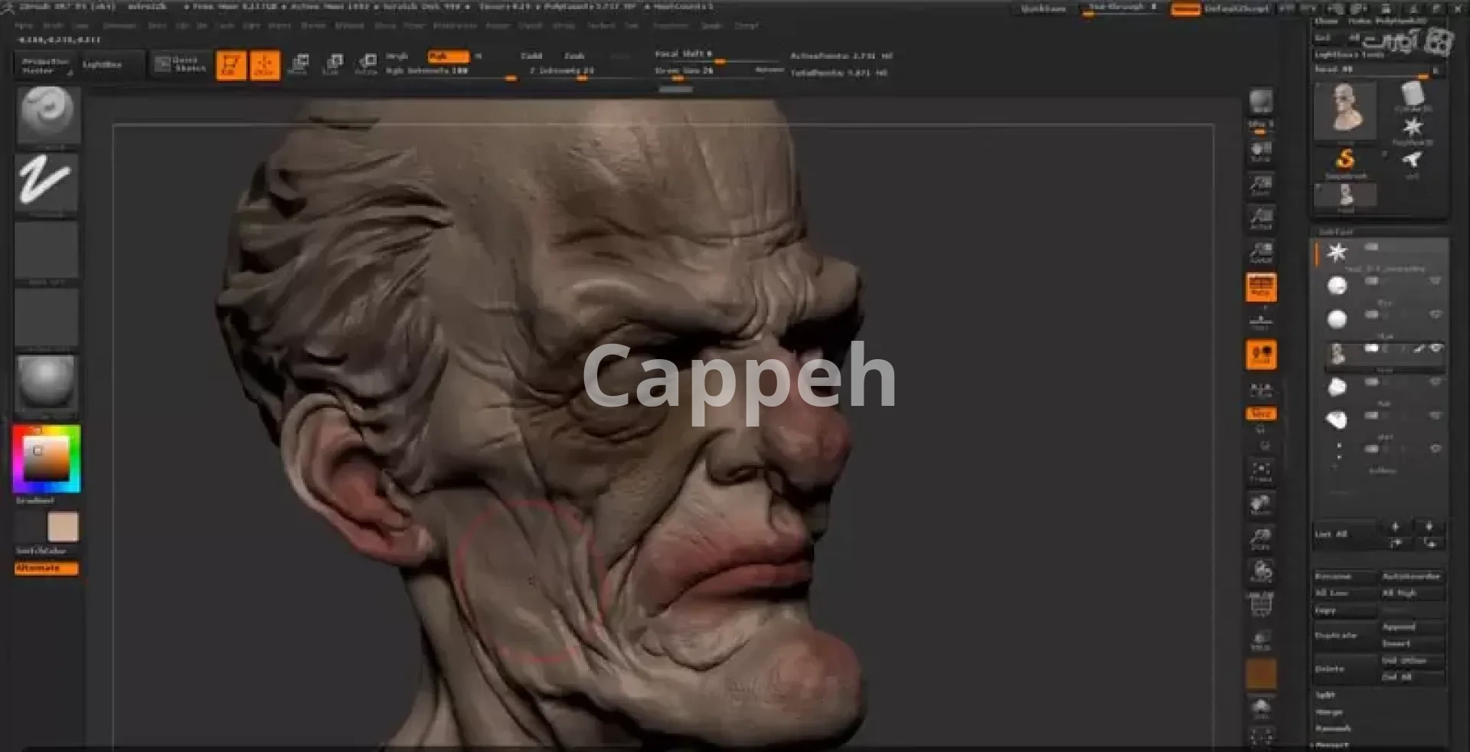Screen dimensions: 1470x752
Task: Open the stroke type selector
Action: pos(46,182)
